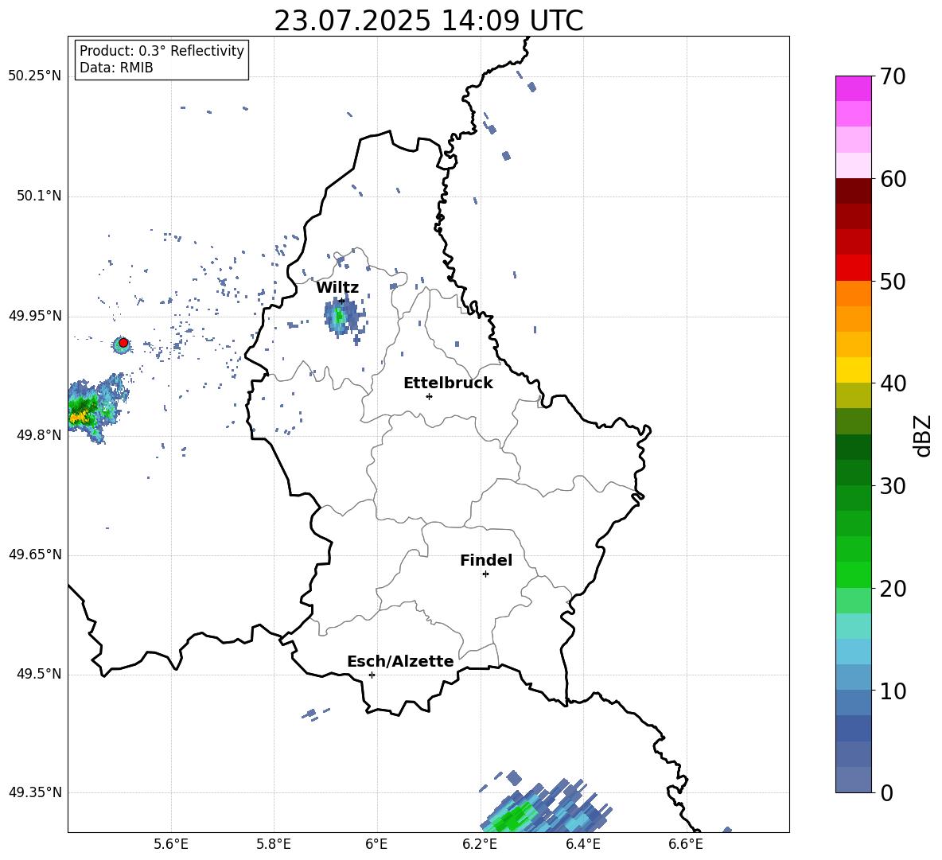Viewport: 942px width, 860px height.
Task: Click the '6.6°E' longitude label
Action: 686,844
